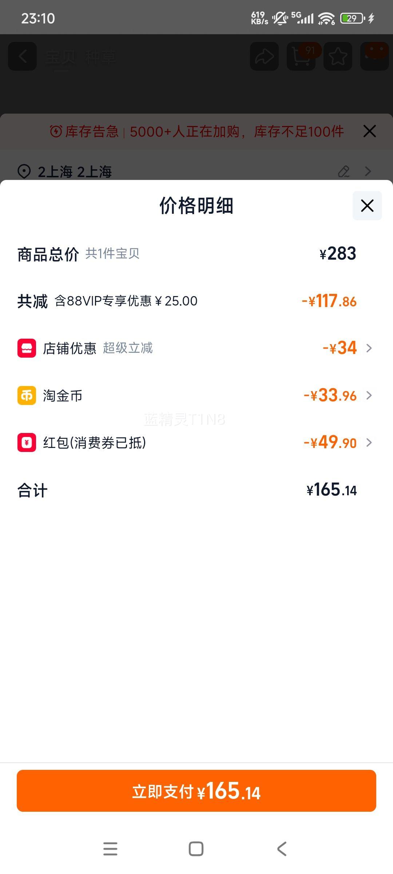Screen dimensions: 393x874
Task: Tap the favorite star icon
Action: [x=338, y=56]
